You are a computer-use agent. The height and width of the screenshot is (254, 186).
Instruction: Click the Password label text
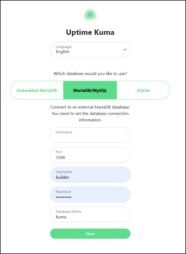coord(63,192)
